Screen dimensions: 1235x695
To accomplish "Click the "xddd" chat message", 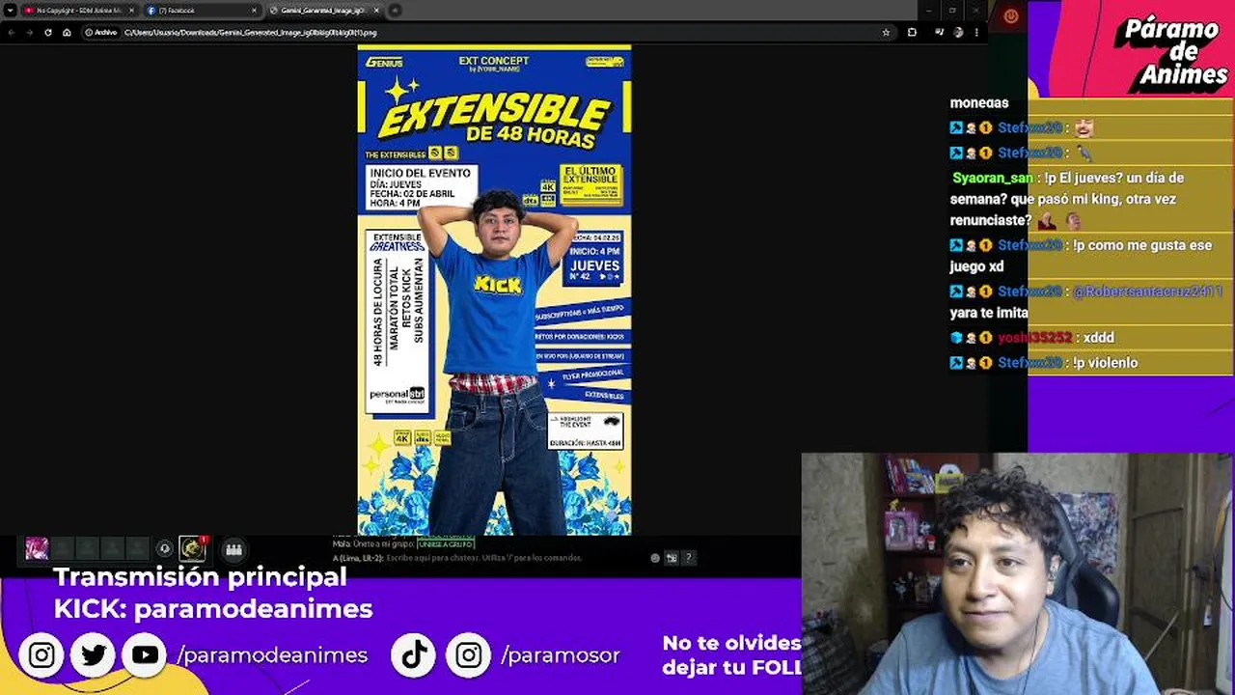I will click(1098, 338).
